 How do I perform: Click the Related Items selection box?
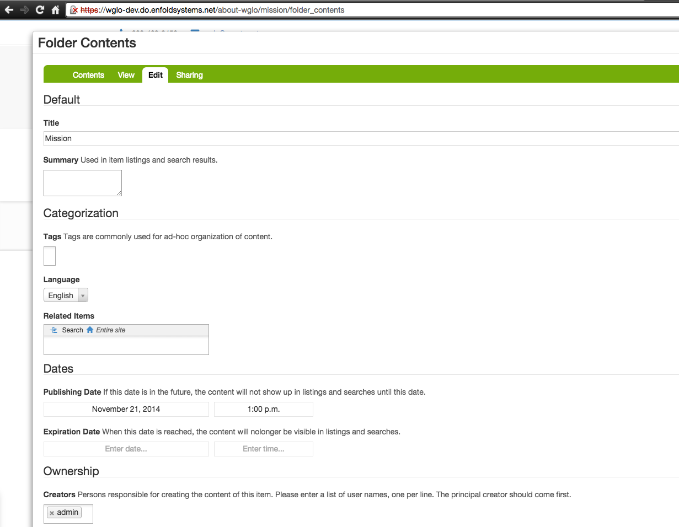[126, 345]
